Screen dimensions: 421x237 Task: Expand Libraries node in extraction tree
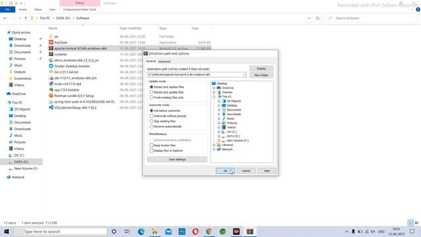[214, 145]
